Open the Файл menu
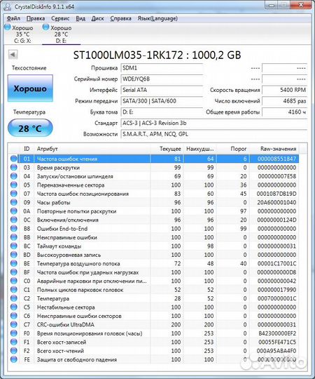Viewport: 315px width, 379px height. point(13,18)
